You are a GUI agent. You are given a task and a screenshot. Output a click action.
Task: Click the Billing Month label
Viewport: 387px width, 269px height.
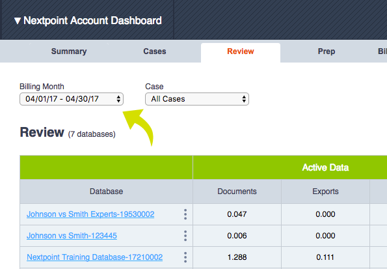42,87
